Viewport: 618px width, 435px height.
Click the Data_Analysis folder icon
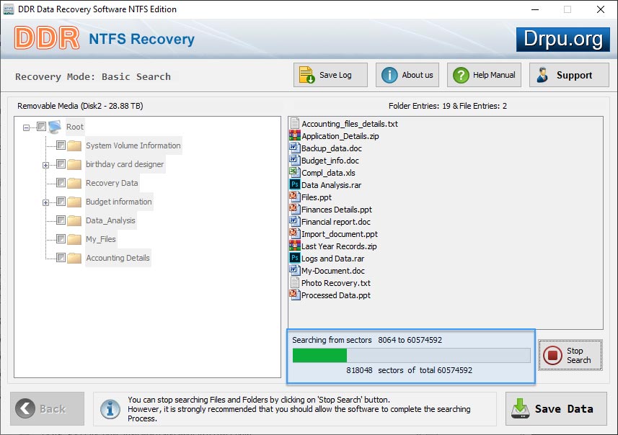[x=74, y=220]
